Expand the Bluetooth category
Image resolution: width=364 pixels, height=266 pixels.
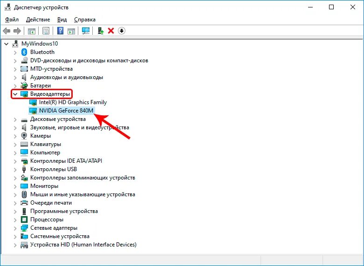15,53
